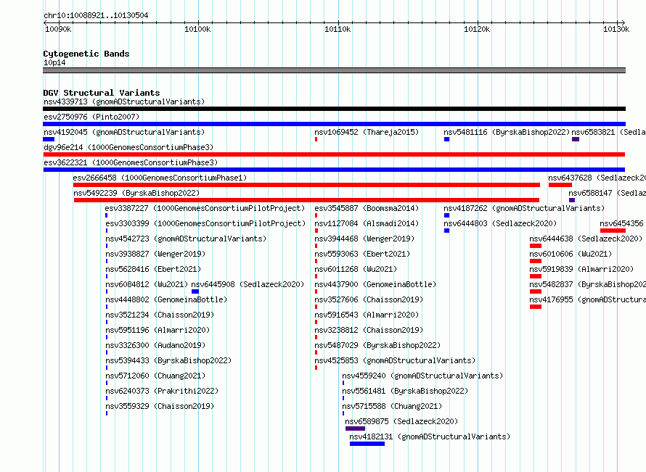The height and width of the screenshot is (472, 646).
Task: Open nsv4187262 (gnomADStructuralVariants) label
Action: (x=525, y=208)
